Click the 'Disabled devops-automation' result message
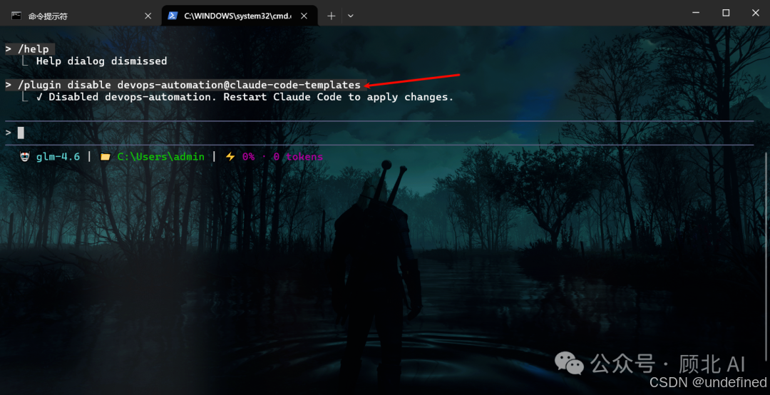Screen dimensions: 770x395 (x=245, y=97)
